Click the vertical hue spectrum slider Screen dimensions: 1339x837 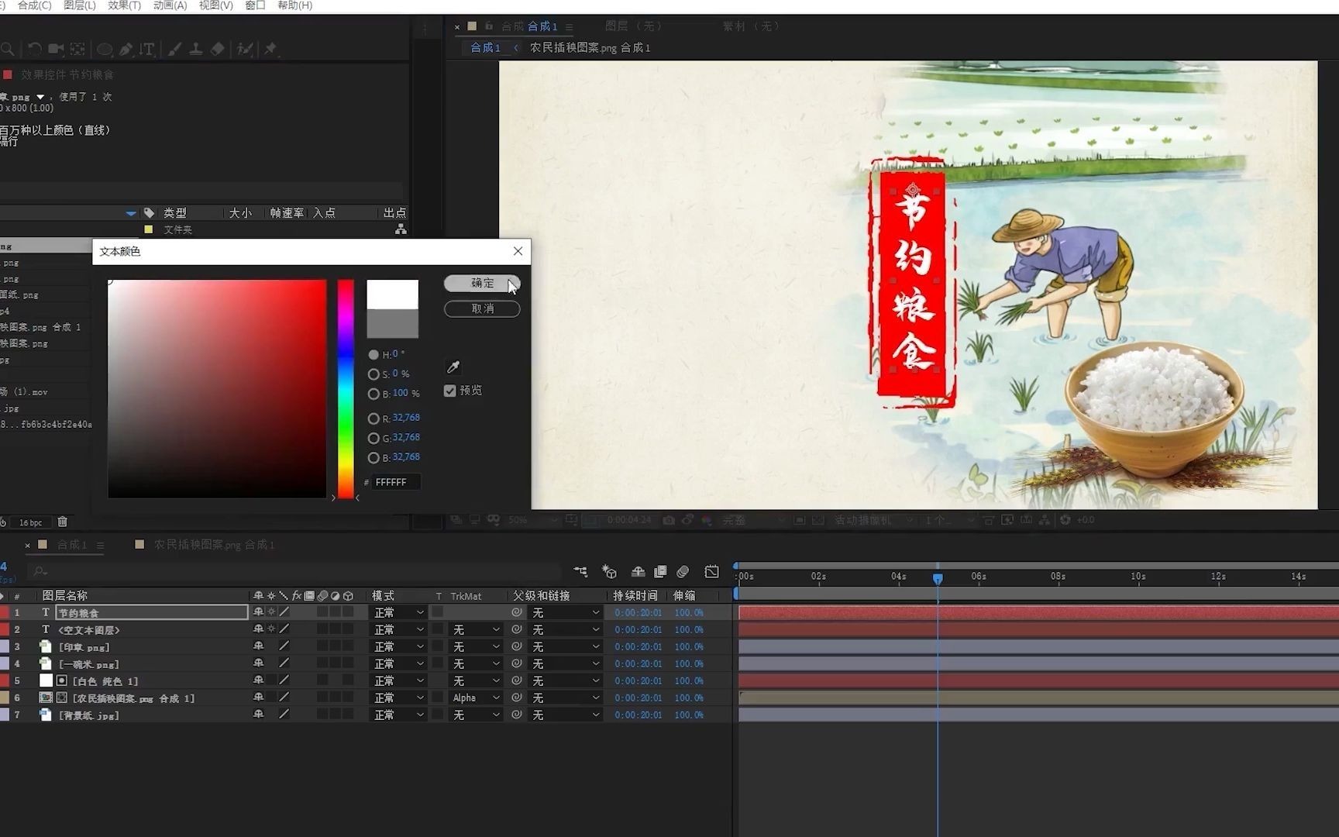point(346,389)
